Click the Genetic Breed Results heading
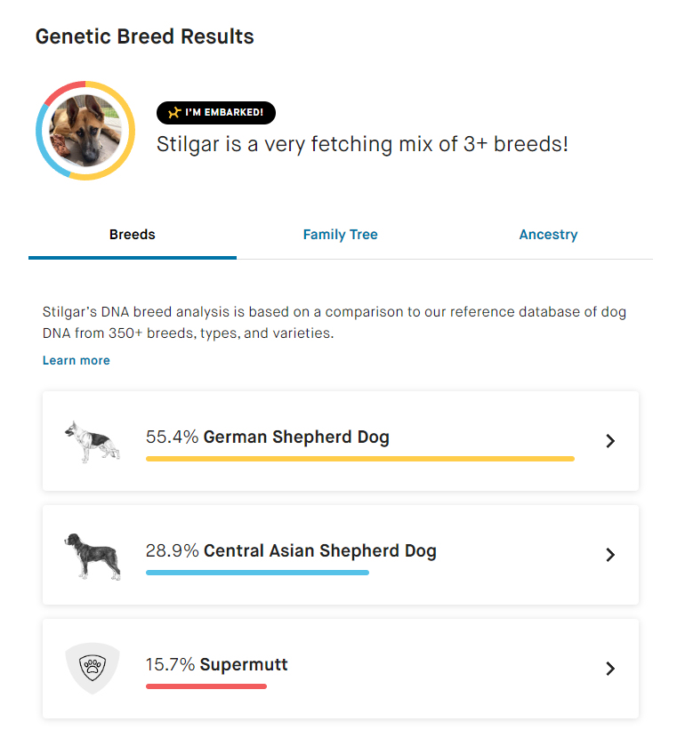The width and height of the screenshot is (677, 738). point(144,36)
